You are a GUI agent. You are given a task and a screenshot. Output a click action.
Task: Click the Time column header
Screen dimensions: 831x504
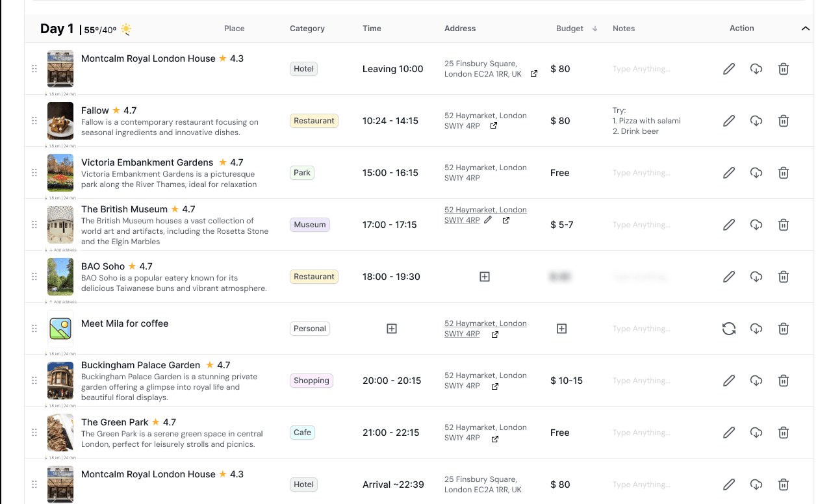(x=372, y=29)
